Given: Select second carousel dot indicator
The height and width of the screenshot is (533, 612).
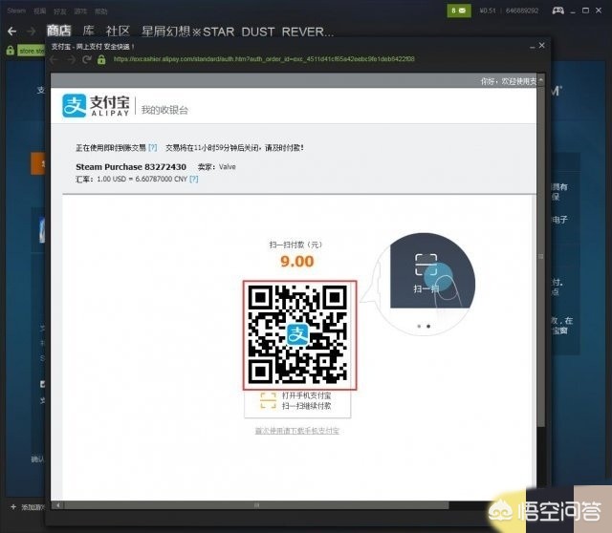Looking at the screenshot, I should [x=428, y=326].
